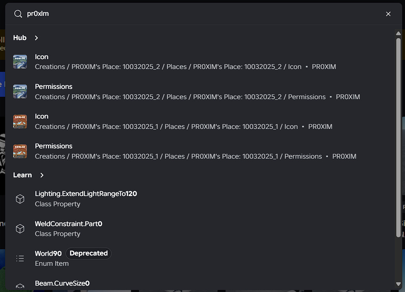Image resolution: width=405 pixels, height=292 pixels.
Task: Expand the Learn section chevron
Action: coord(42,175)
